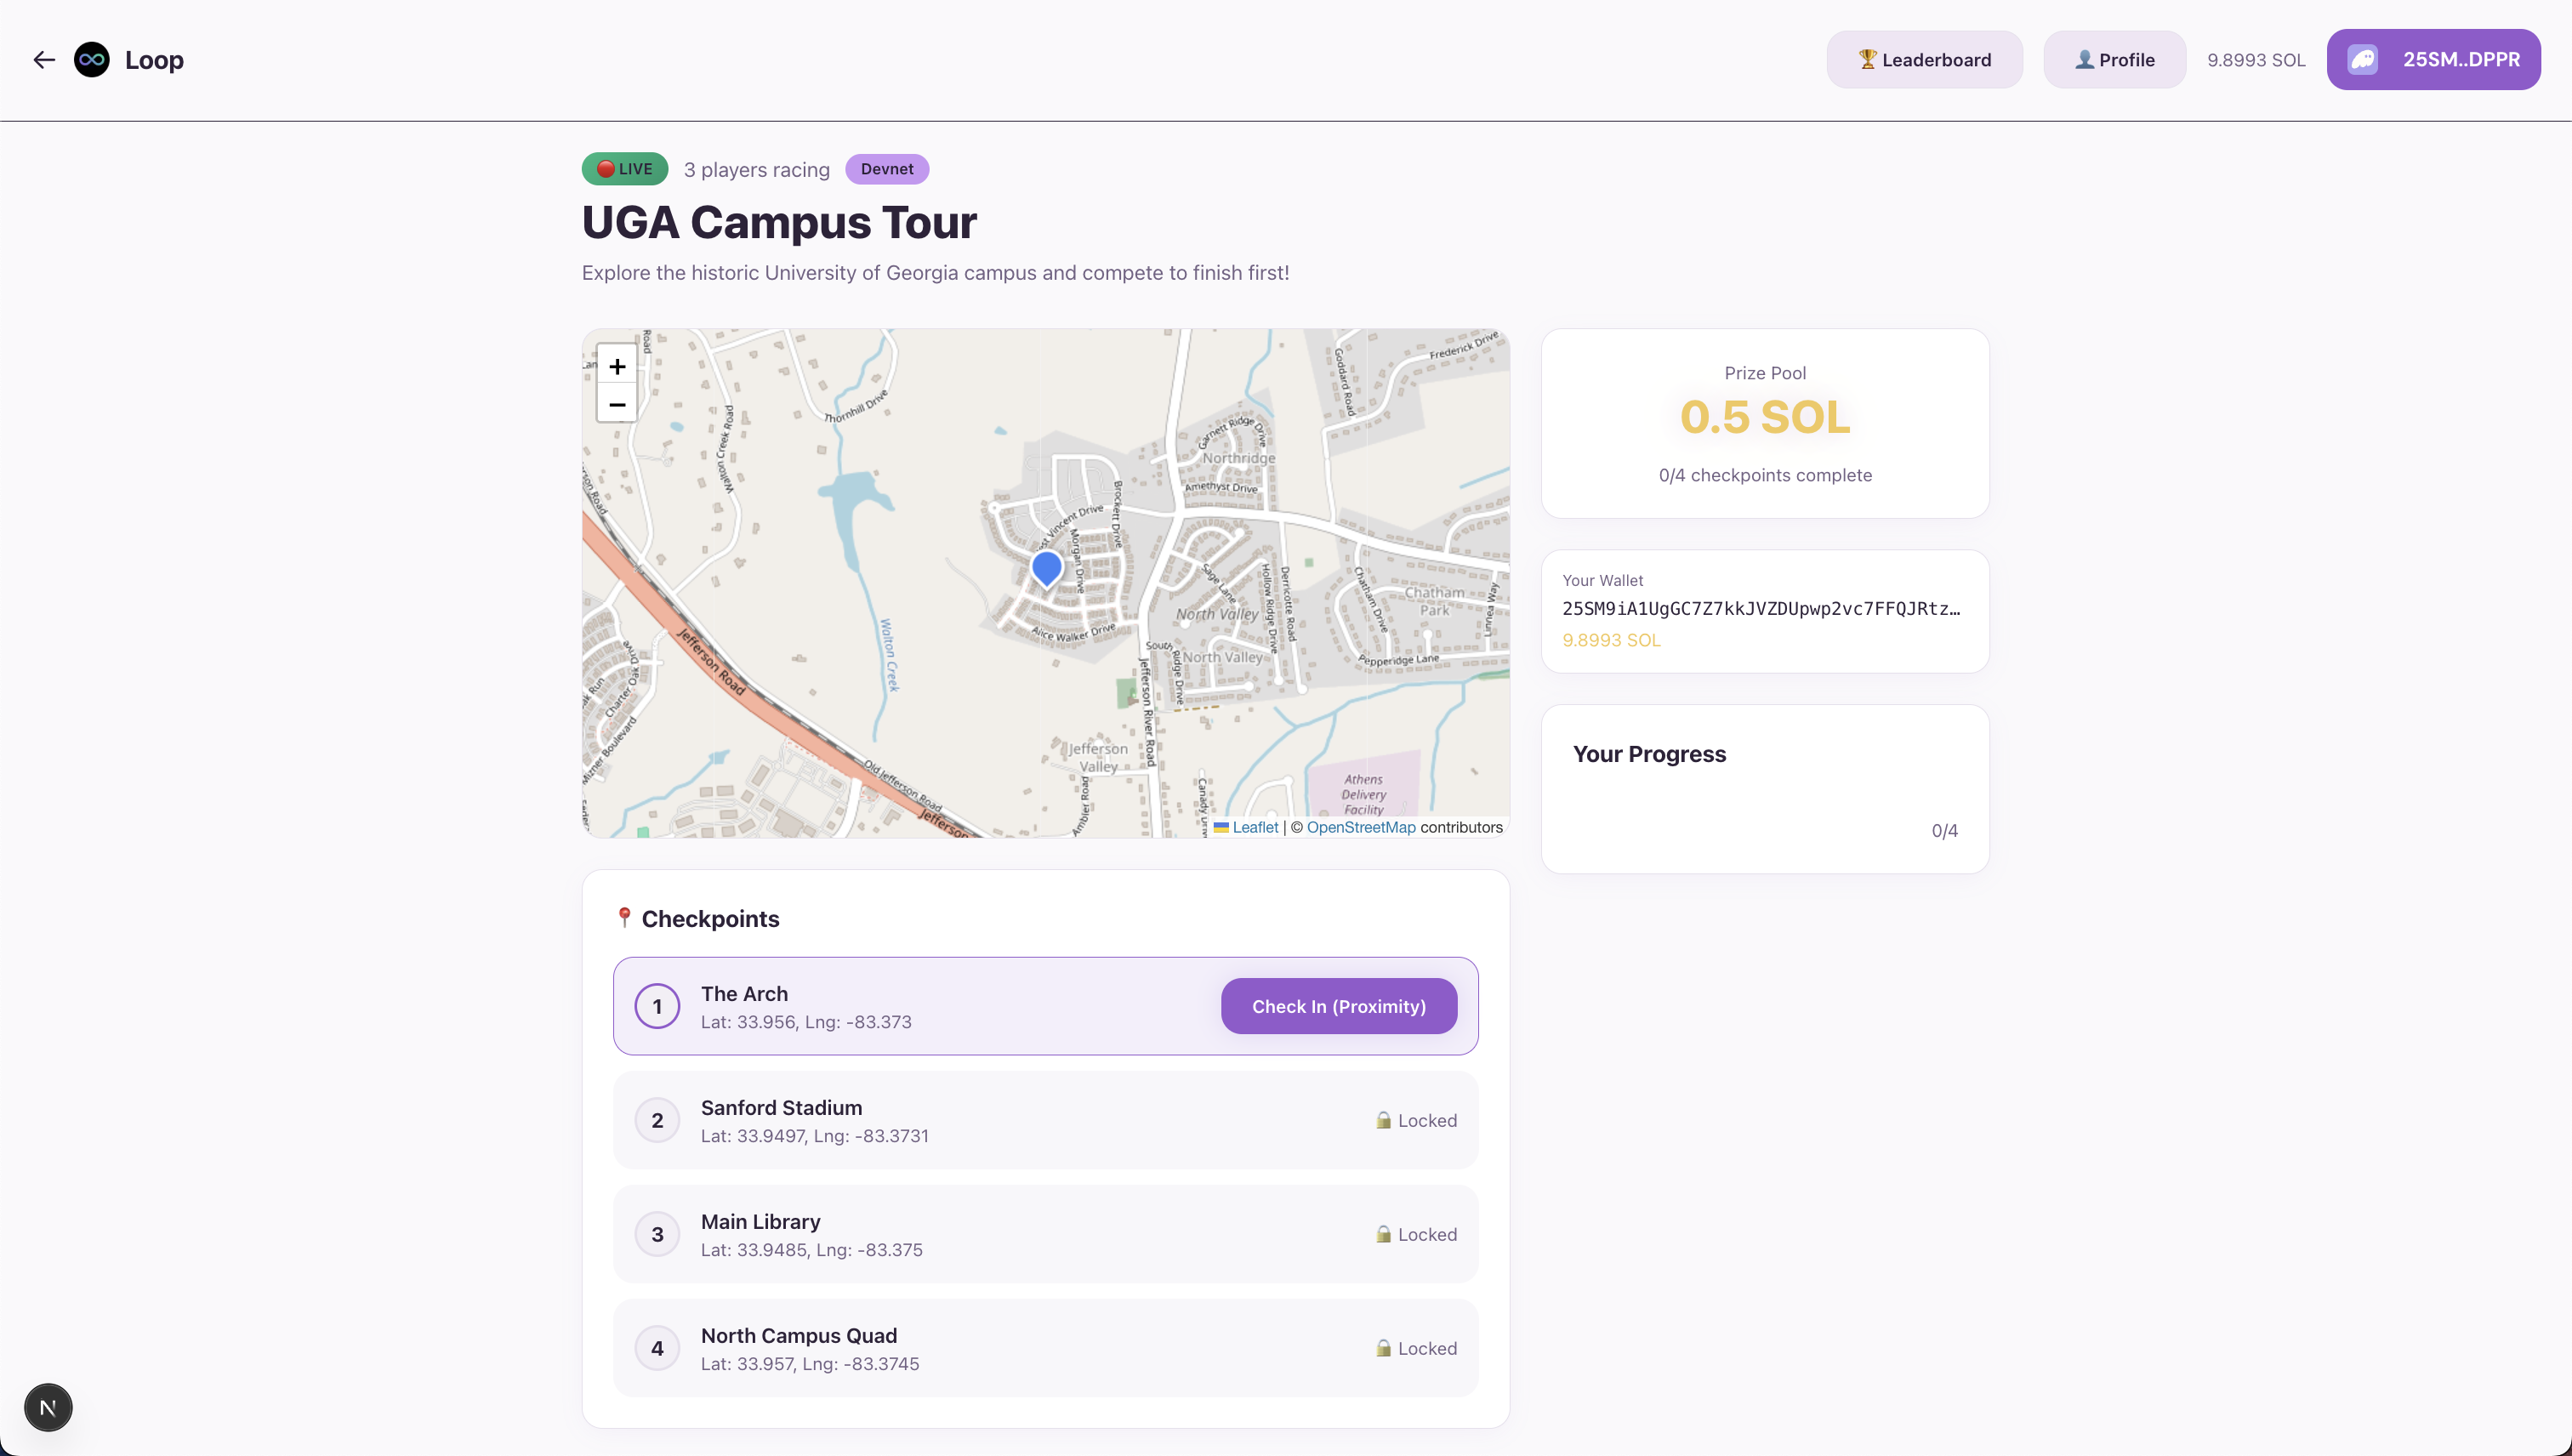
Task: Zoom in on the map
Action: (617, 367)
